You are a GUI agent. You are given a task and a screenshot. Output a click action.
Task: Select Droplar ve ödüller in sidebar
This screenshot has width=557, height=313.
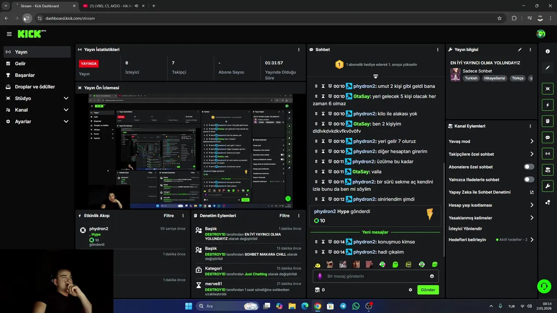pyautogui.click(x=37, y=87)
